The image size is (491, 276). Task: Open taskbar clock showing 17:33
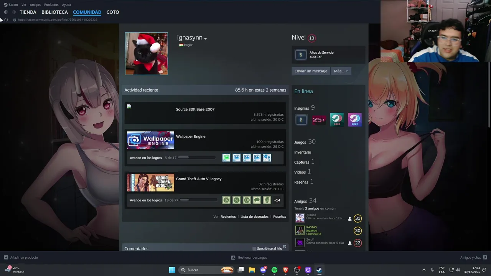click(472, 270)
